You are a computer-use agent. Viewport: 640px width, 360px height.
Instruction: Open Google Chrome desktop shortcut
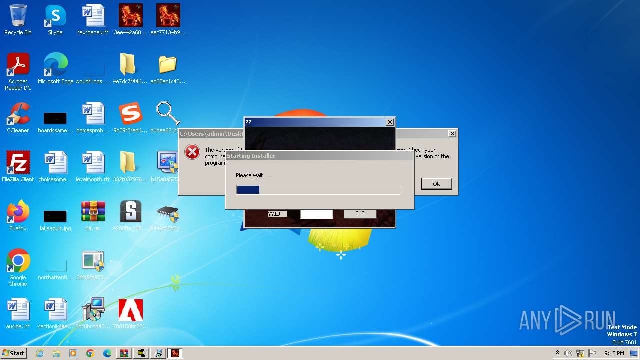pyautogui.click(x=18, y=267)
